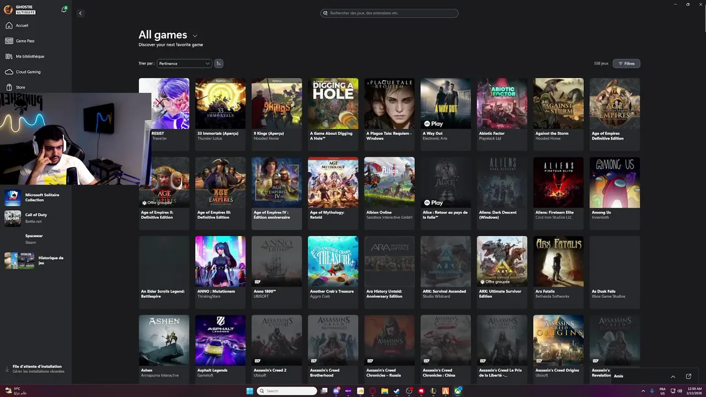Image resolution: width=706 pixels, height=397 pixels.
Task: Click Anno 1800 UBISOFT title
Action: pyautogui.click(x=265, y=292)
